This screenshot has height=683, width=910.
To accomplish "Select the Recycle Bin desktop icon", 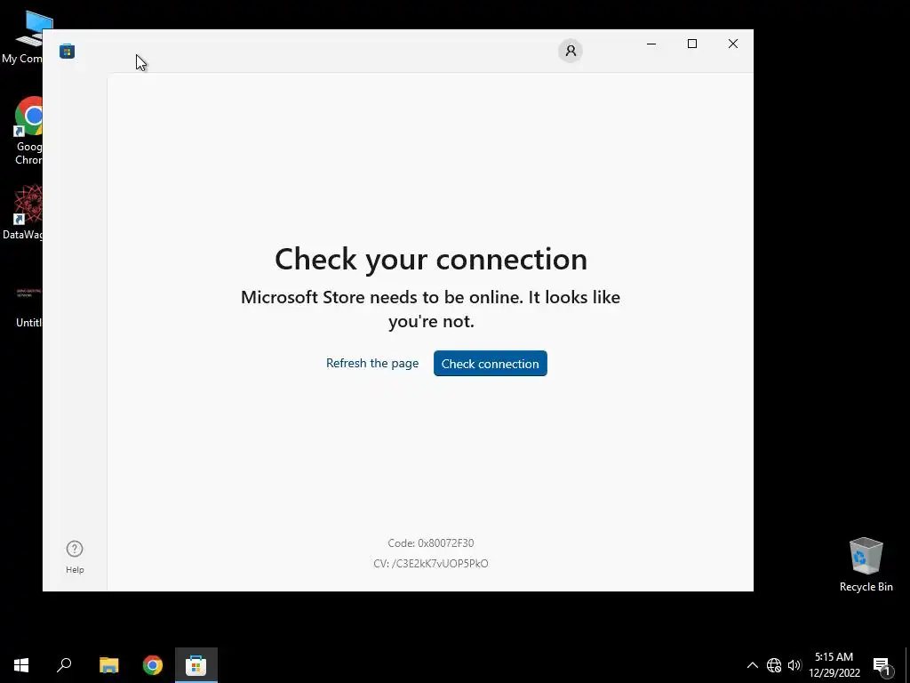I will 866,564.
